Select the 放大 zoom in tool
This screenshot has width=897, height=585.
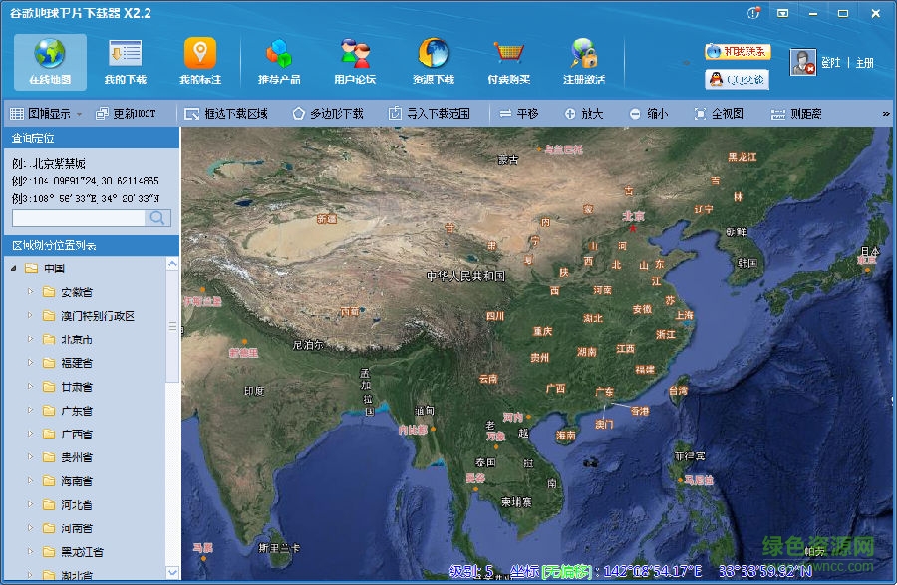[584, 114]
